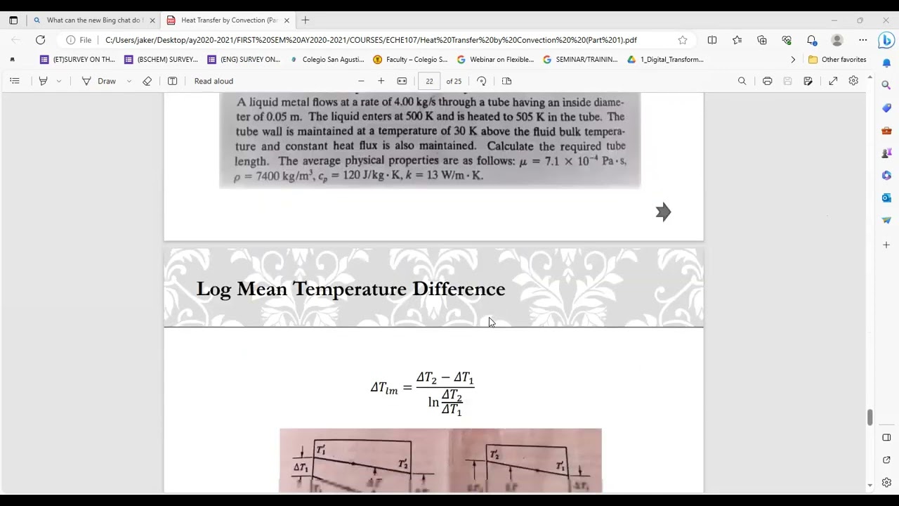Click the sidebar notifications bell icon

(886, 63)
